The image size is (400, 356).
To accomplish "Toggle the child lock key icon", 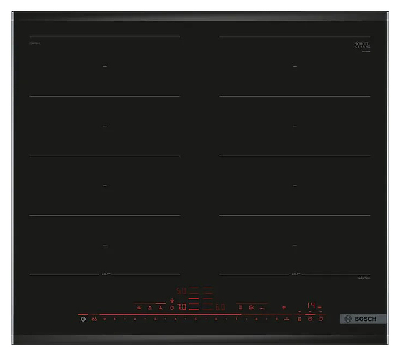I will [x=93, y=319].
